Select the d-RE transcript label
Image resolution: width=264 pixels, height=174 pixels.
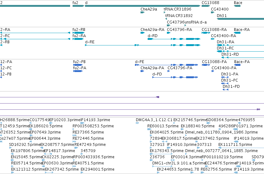pos(90,42)
